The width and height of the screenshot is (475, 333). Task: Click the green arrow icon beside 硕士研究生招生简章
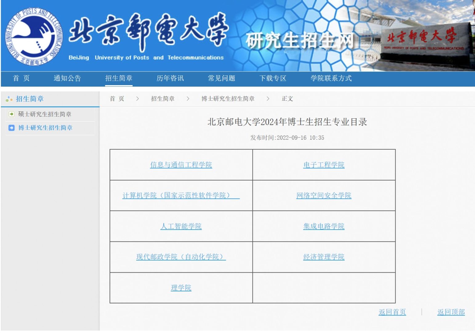(x=11, y=114)
